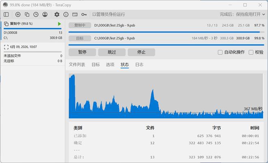The image size is (268, 163).
Task: Click the overall target progress bar
Action: pyautogui.click(x=166, y=45)
